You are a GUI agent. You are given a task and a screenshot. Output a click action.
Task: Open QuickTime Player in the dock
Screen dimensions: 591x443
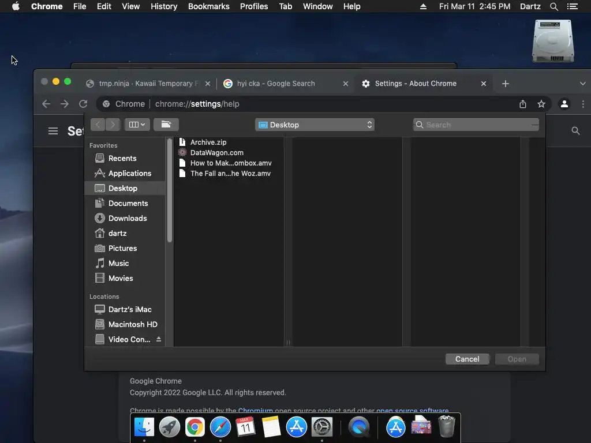click(x=359, y=427)
